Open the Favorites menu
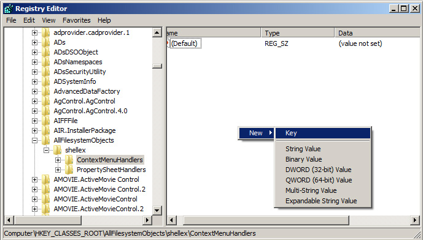This screenshot has height=240, width=423. pos(77,20)
